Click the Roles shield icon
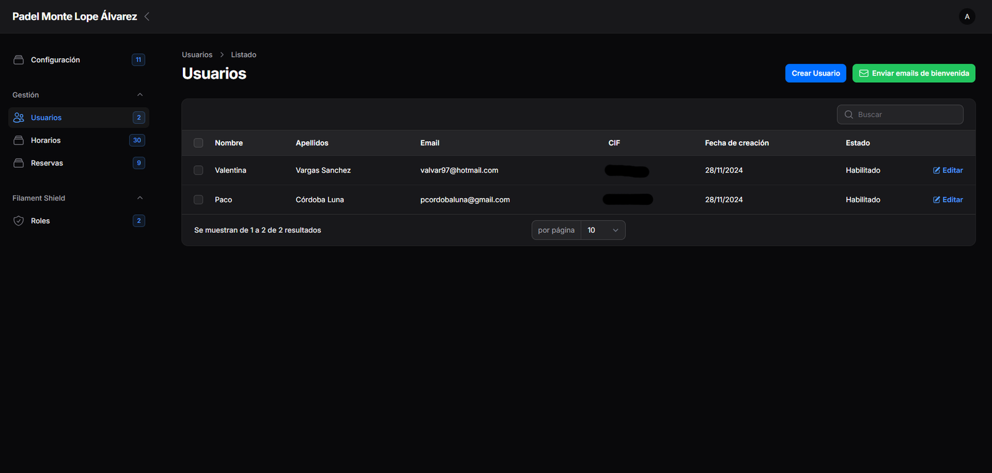 coord(19,221)
